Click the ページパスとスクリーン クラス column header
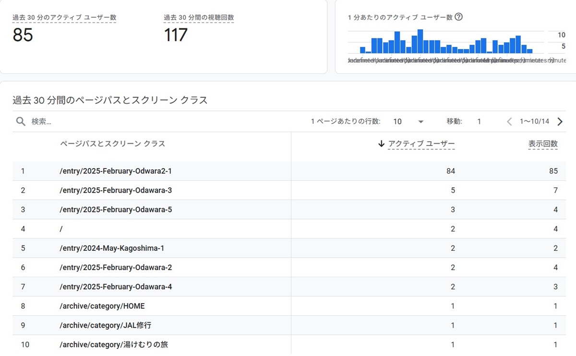This screenshot has width=576, height=356. [x=112, y=144]
